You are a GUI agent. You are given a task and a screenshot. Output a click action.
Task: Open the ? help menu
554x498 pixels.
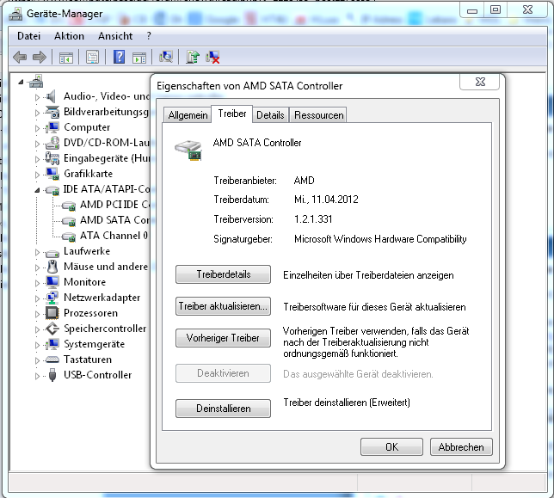click(149, 36)
